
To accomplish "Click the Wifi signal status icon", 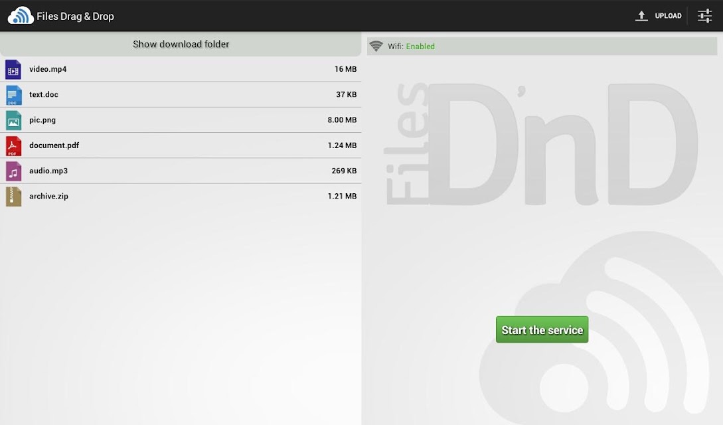I will click(376, 46).
